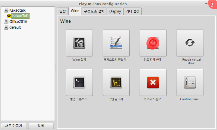
Task: Click 프로세스 종료 red X icon
Action: (153, 83)
